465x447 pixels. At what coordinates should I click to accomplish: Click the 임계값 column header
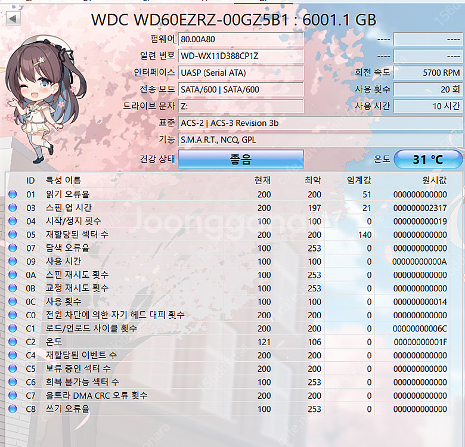[x=359, y=180]
